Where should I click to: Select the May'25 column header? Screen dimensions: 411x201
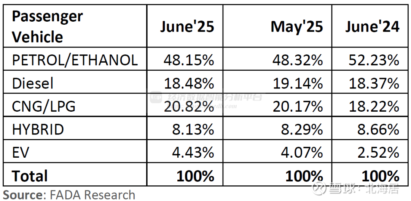point(277,26)
